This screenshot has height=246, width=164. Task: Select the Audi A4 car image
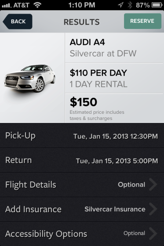(29, 78)
